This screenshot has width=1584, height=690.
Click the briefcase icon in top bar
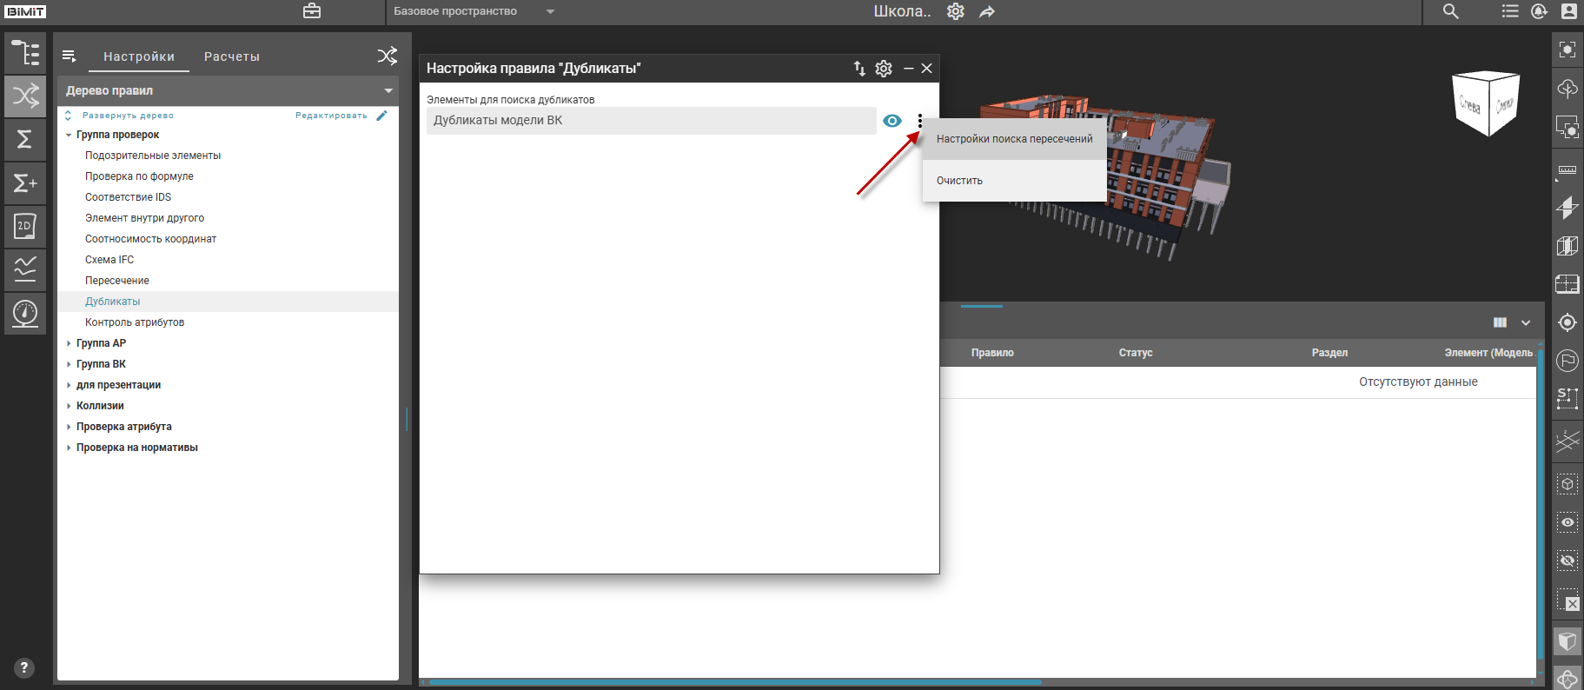click(x=312, y=11)
